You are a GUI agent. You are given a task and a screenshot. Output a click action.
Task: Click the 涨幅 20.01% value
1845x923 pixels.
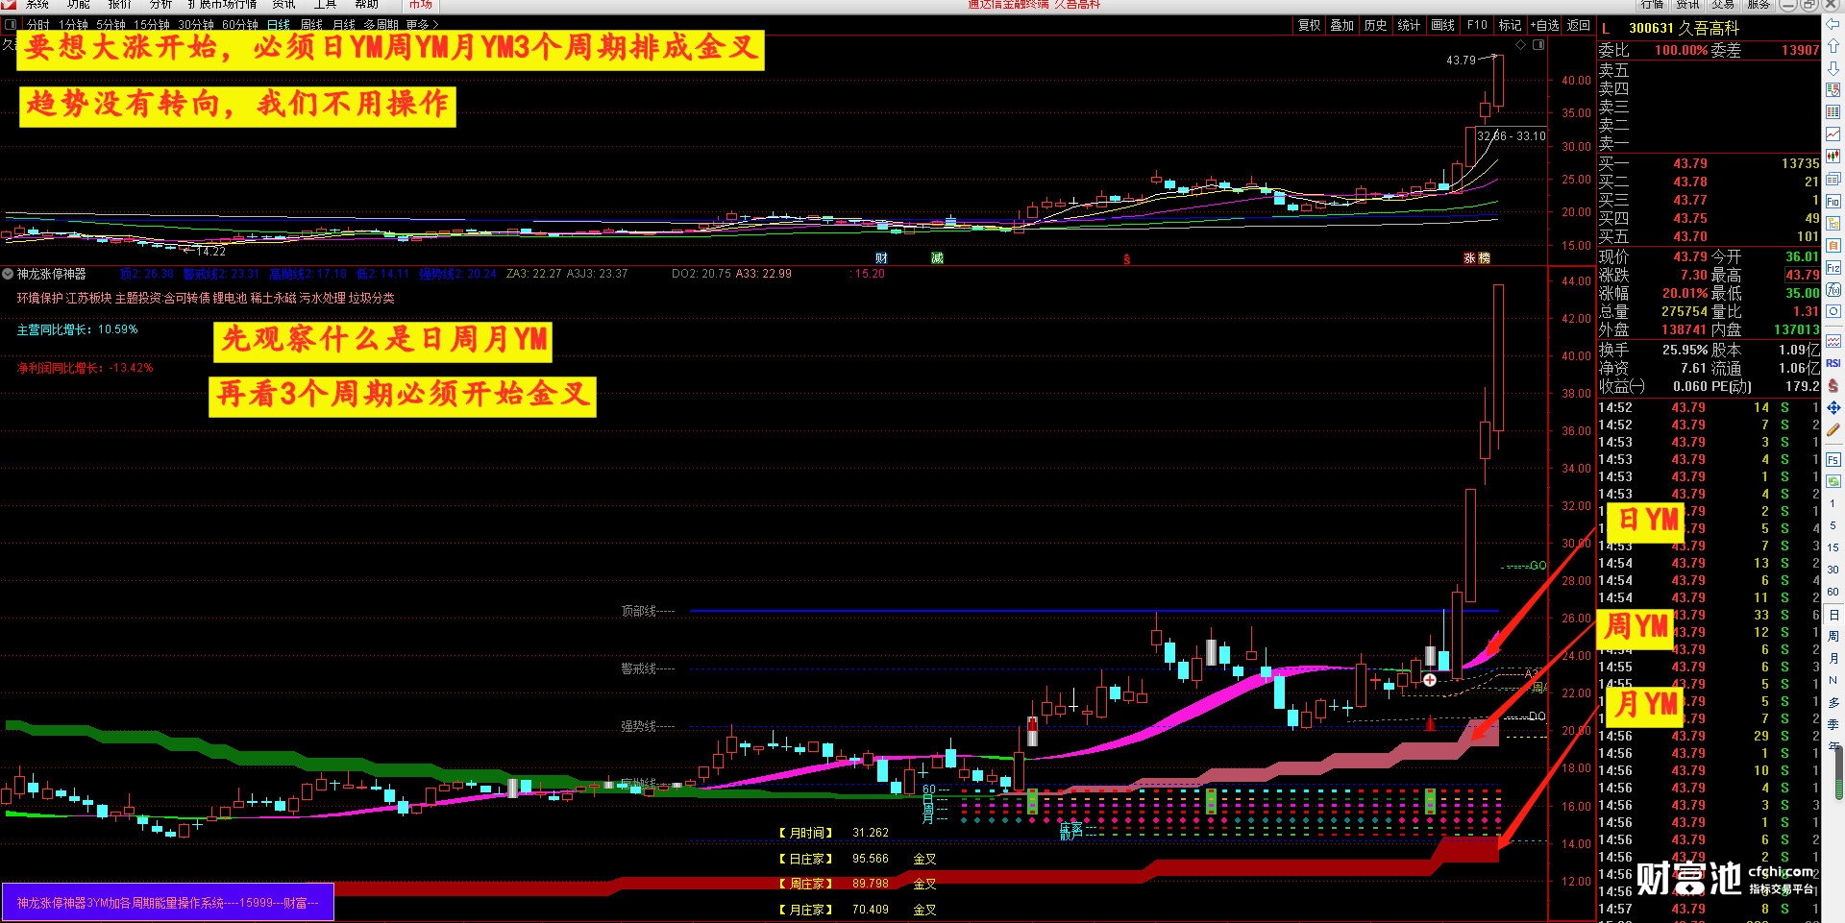click(x=1685, y=293)
